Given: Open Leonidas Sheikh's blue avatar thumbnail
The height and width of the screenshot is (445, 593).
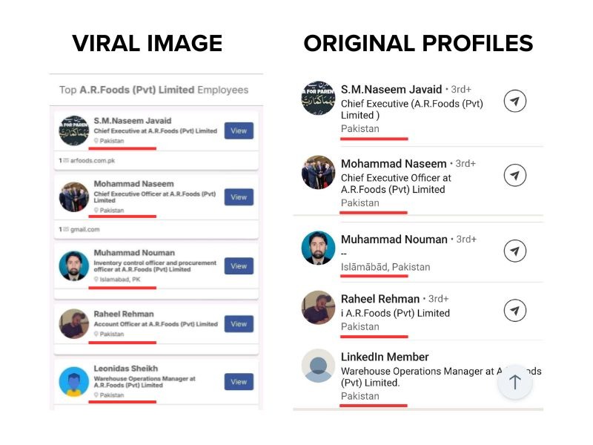Looking at the screenshot, I should click(x=74, y=381).
